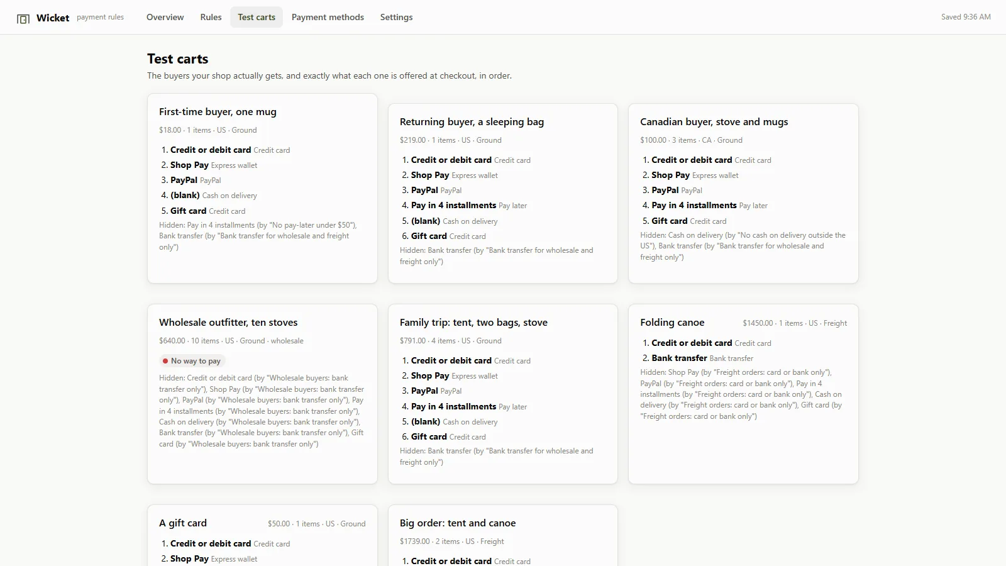Click the Wicket logo icon
This screenshot has width=1006, height=566.
coord(23,18)
